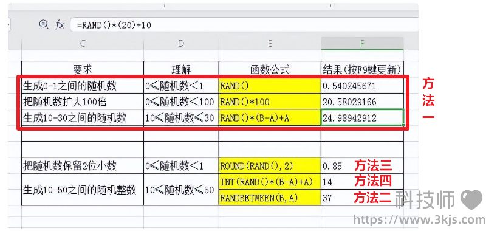500x231 pixels.
Task: Select the cell 0≤随机数<100
Action: (x=181, y=102)
